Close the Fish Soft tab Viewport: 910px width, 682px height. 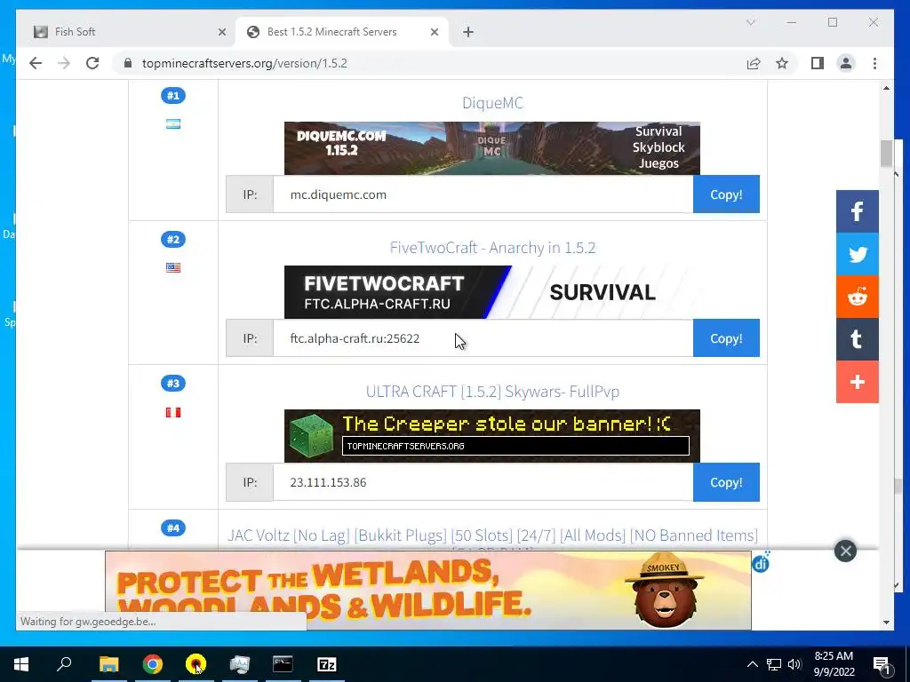pyautogui.click(x=221, y=32)
